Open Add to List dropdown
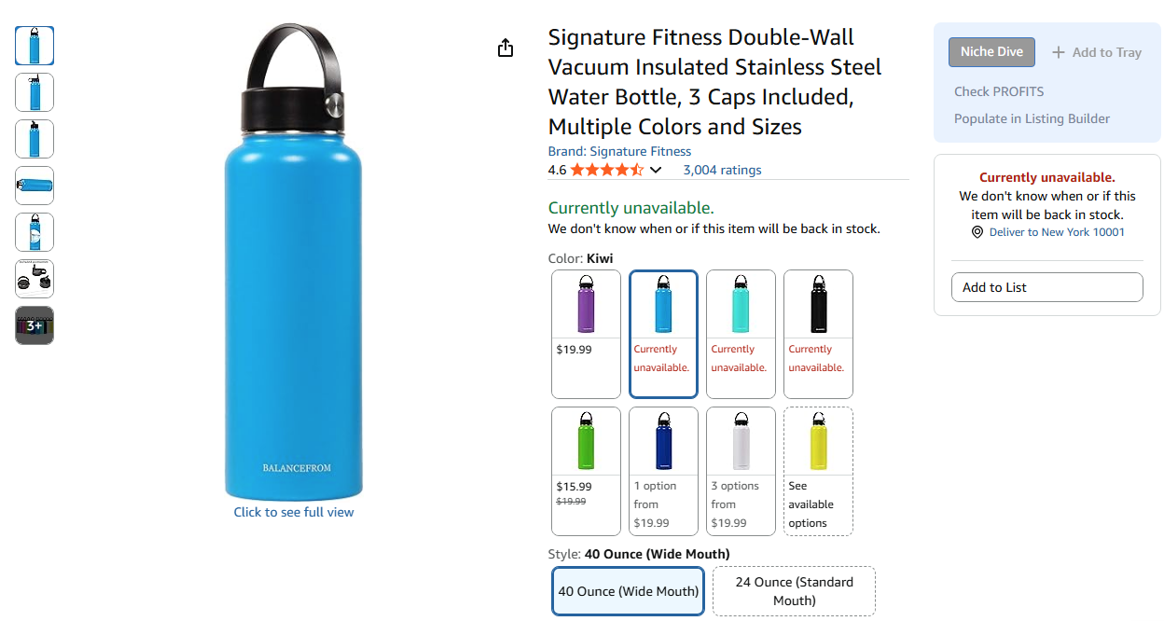 tap(1046, 287)
